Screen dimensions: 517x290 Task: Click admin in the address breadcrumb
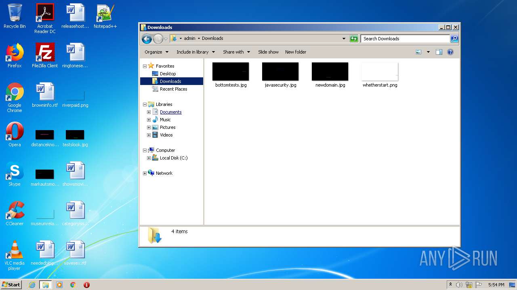(x=189, y=39)
